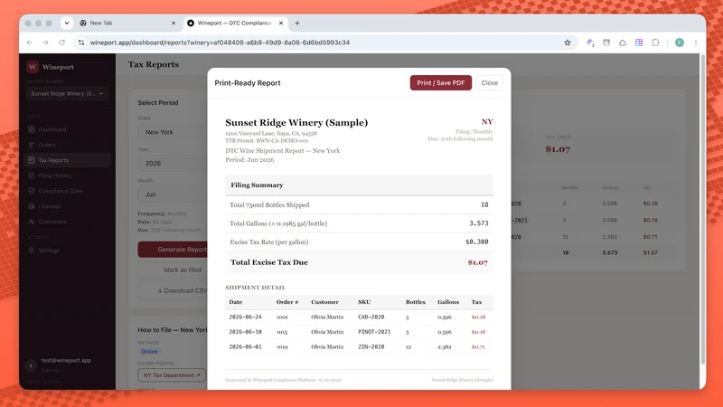This screenshot has height=407, width=723.
Task: Open the Year dropdown showing 2026
Action: pos(173,164)
